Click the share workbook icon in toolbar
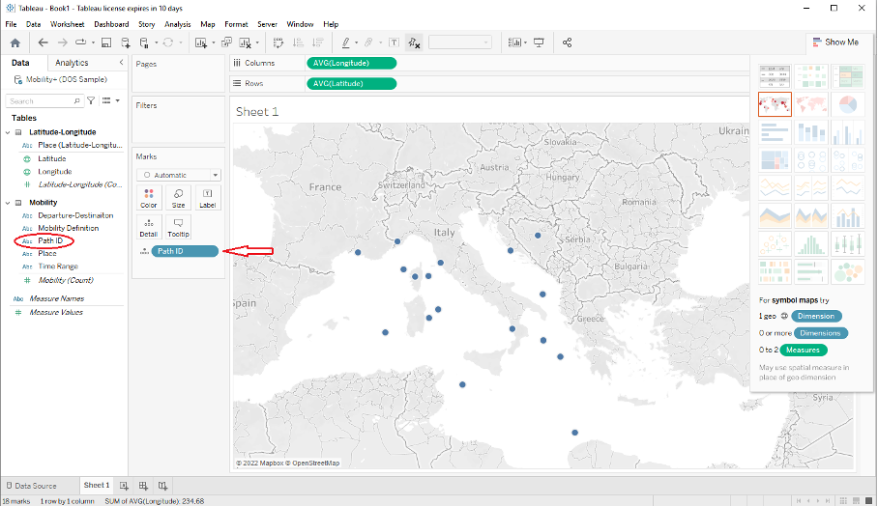Viewport: 878px width, 506px height. (x=567, y=42)
